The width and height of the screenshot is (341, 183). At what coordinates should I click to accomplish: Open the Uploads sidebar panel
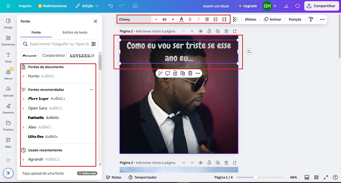pyautogui.click(x=8, y=91)
